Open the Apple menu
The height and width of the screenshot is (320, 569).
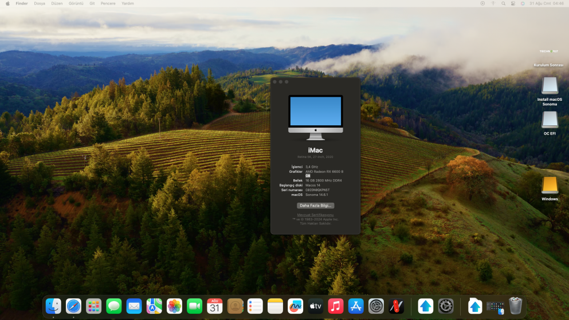click(7, 3)
